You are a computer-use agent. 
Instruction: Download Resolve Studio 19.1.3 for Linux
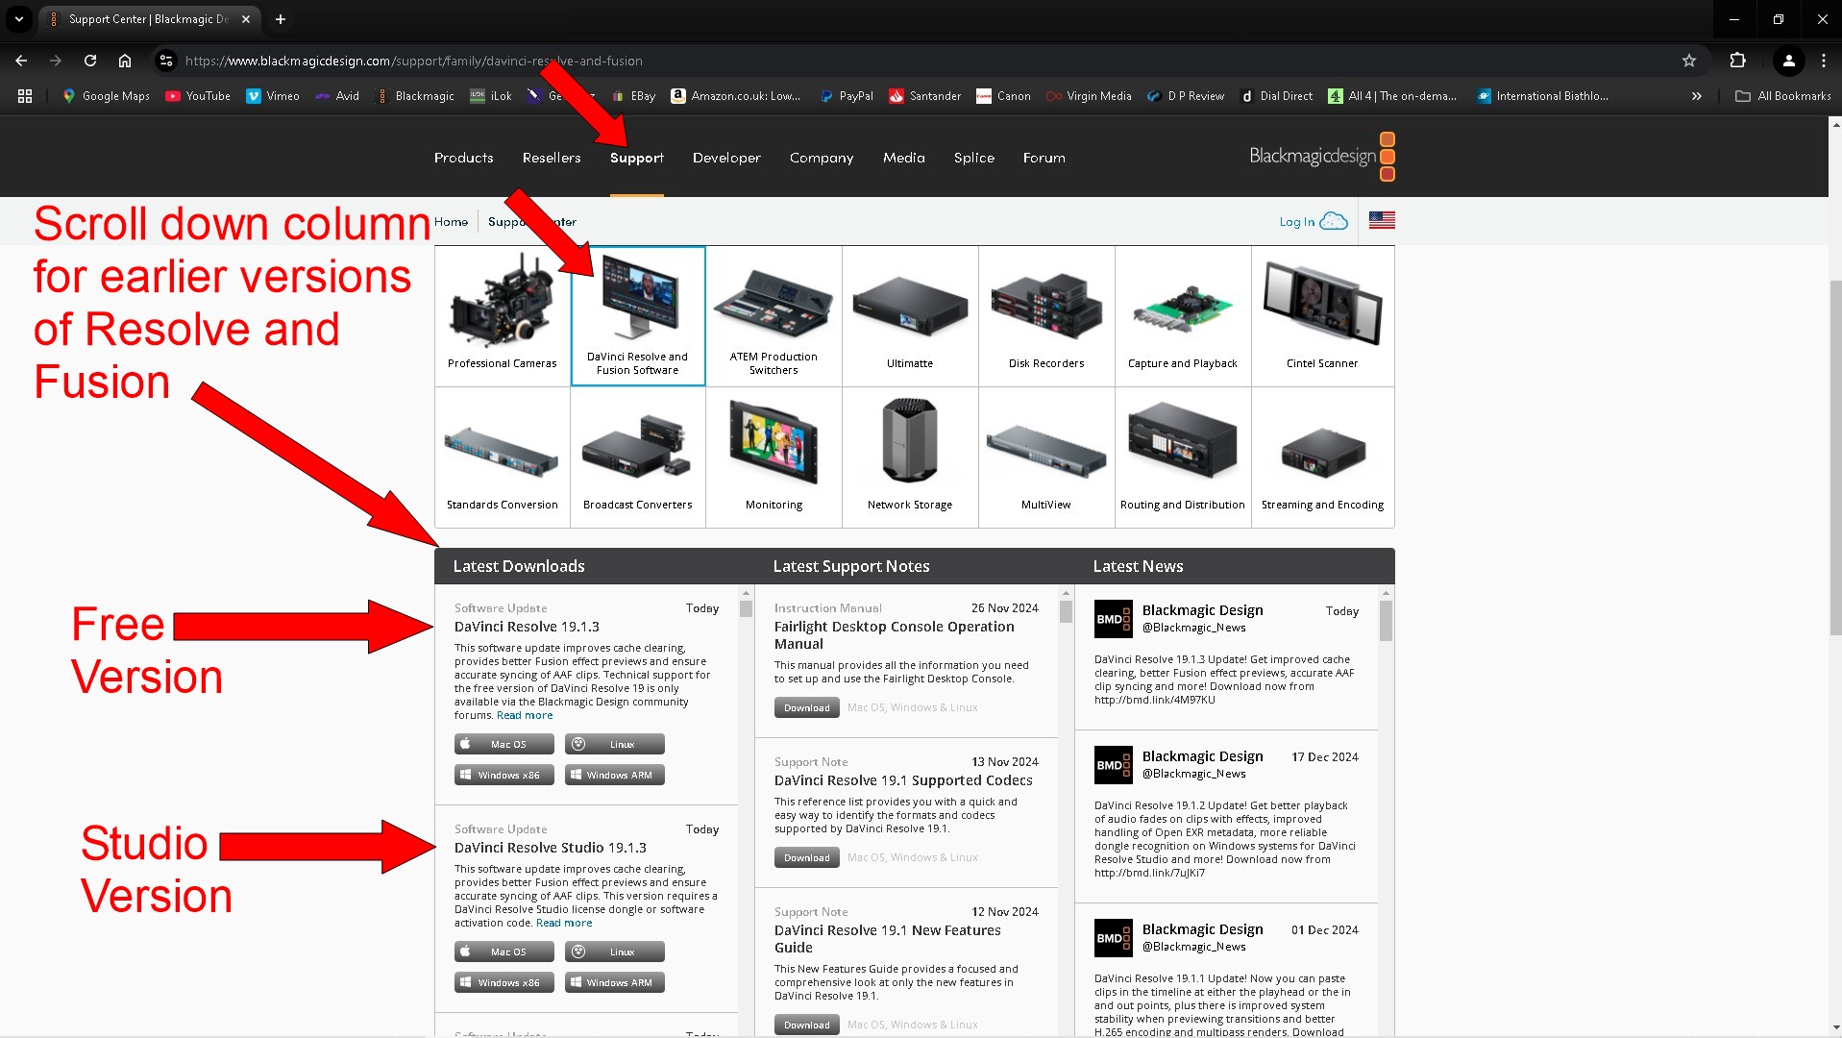point(615,951)
